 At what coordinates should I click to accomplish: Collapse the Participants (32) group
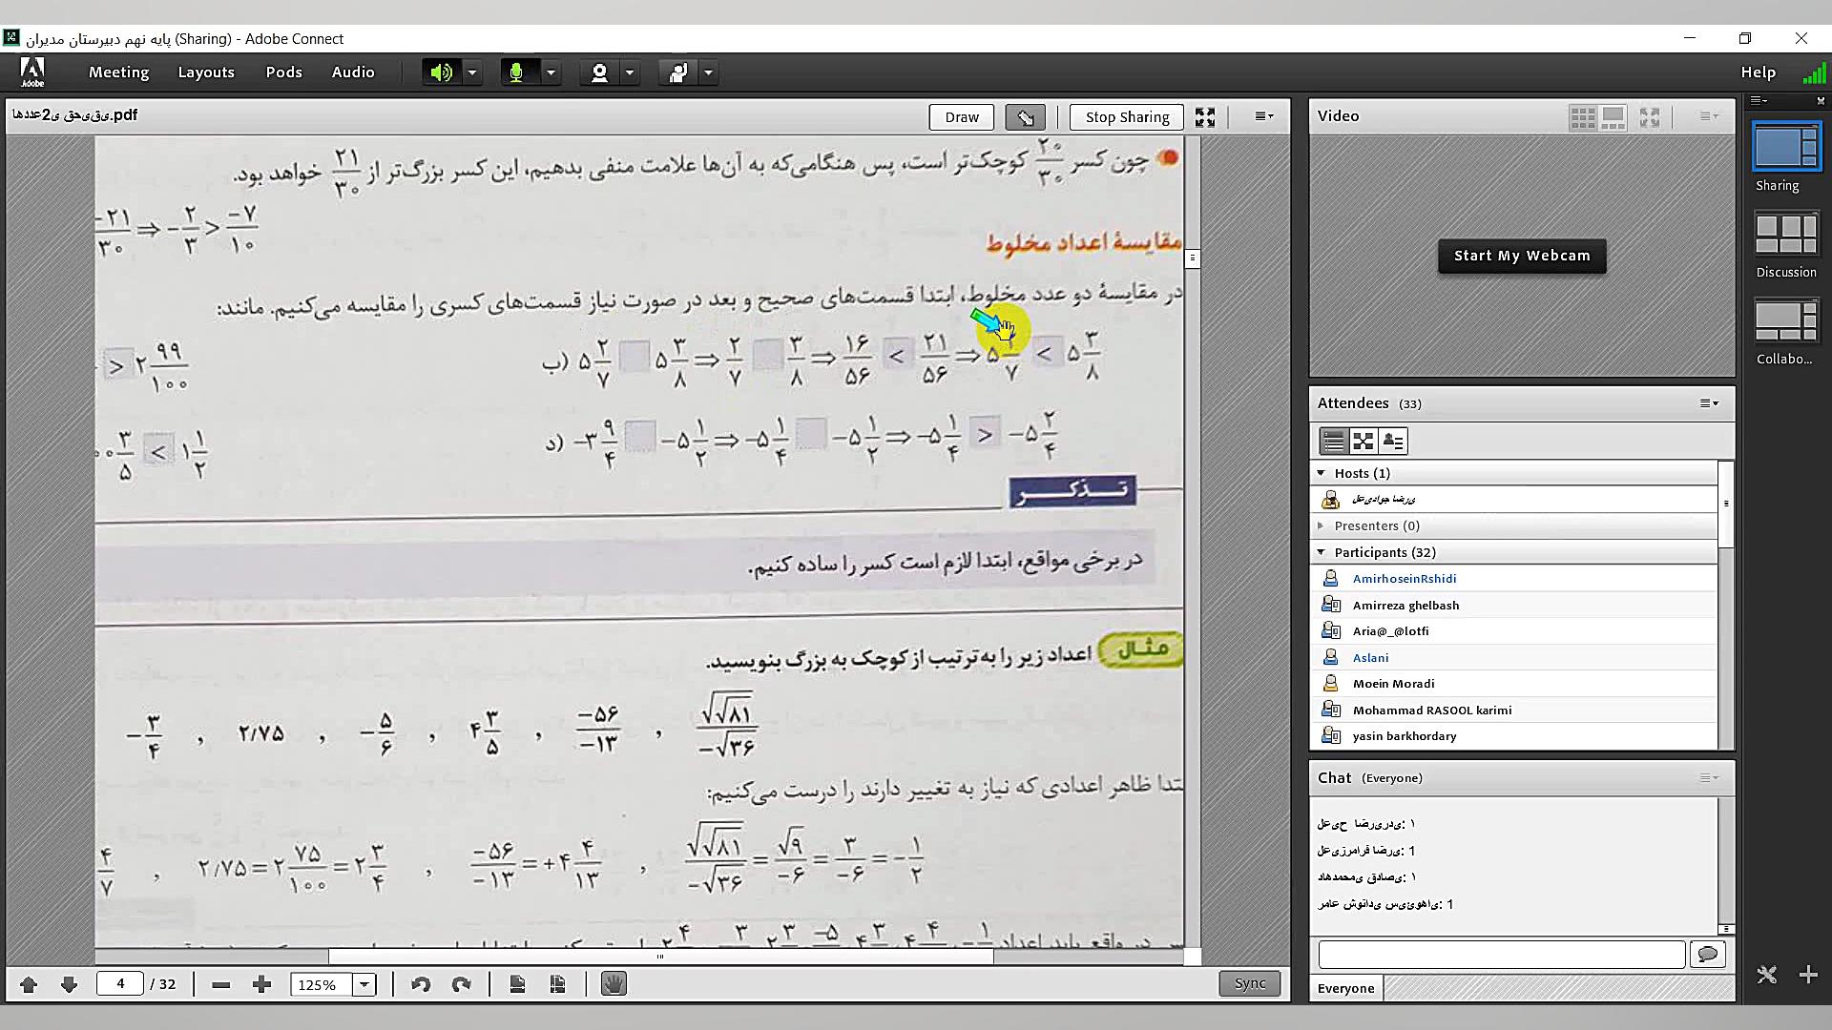point(1322,551)
